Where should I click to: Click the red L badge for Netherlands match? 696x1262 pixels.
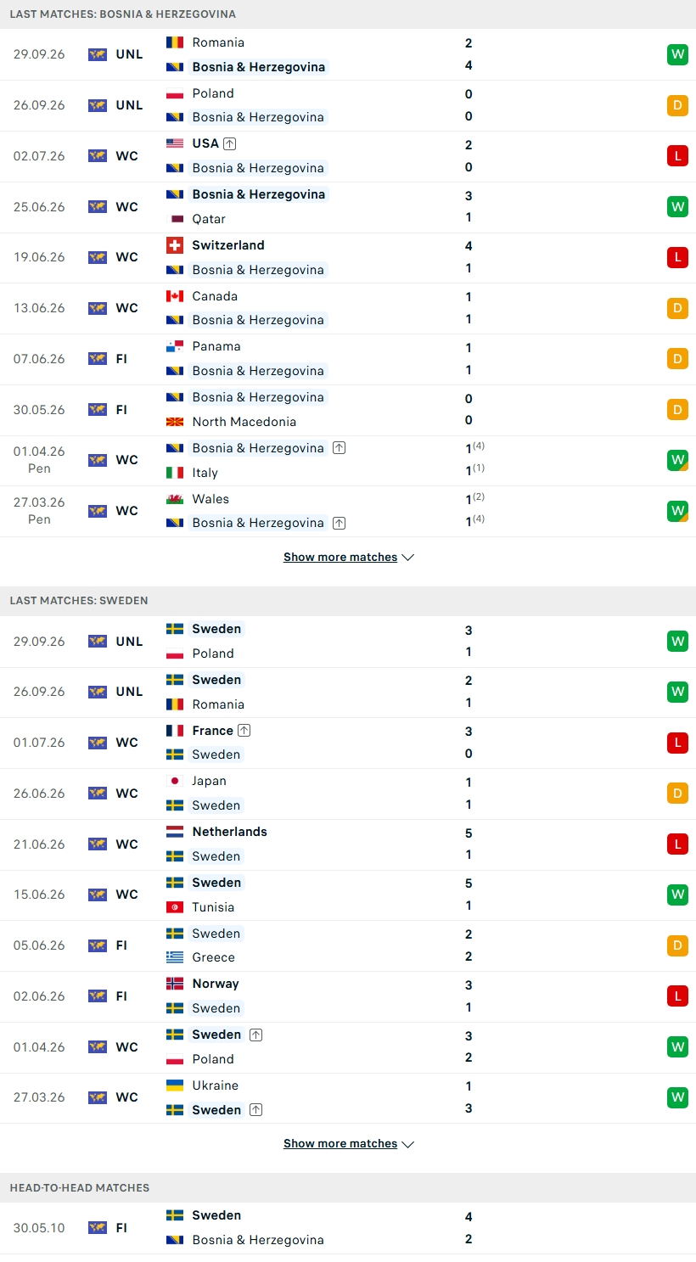pos(677,844)
